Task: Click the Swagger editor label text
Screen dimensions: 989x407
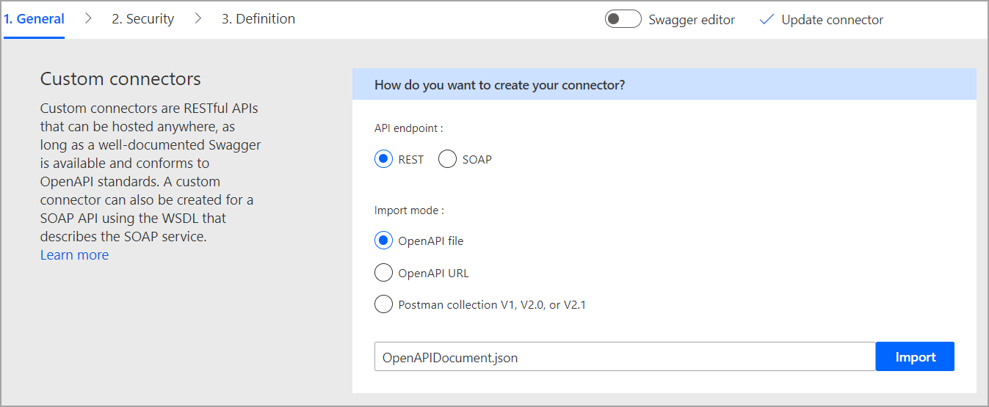Action: pos(691,20)
